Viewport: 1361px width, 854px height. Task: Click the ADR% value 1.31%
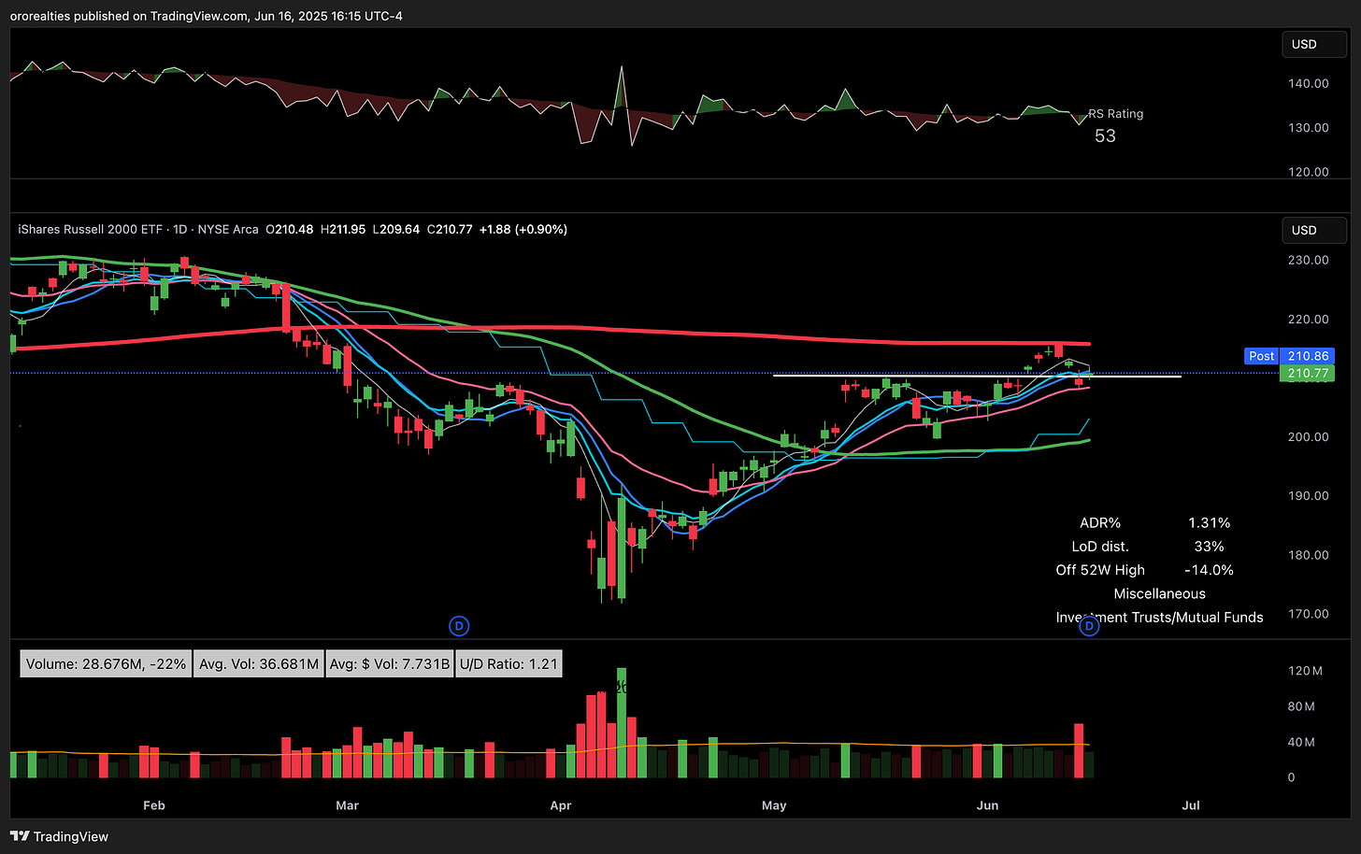(x=1209, y=523)
